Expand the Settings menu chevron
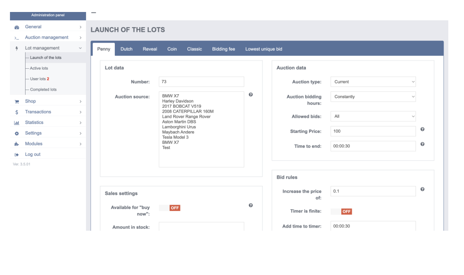464x275 pixels. tap(80, 133)
